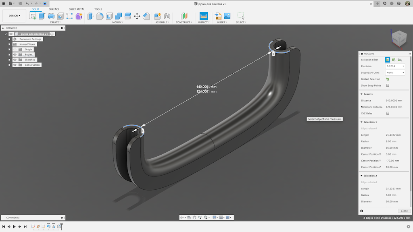Screen dimensions: 413x232
Task: Select the Extrude tool icon
Action: pyautogui.click(x=42, y=16)
